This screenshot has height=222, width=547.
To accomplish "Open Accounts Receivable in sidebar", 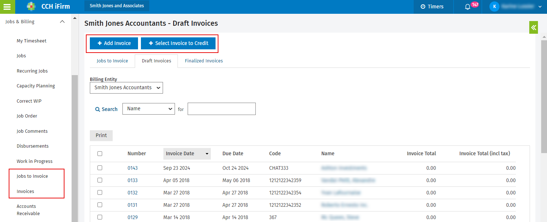I will point(28,210).
